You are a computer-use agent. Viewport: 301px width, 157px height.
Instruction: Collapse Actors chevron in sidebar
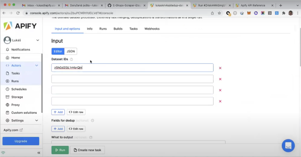(36, 65)
